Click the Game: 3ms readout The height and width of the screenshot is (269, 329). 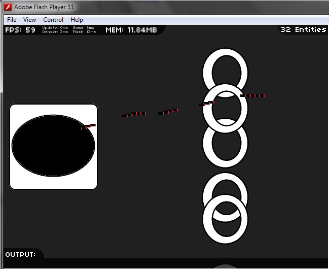84,28
